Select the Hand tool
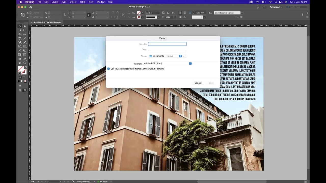Viewport: 326px width, 183px height. tap(20, 63)
